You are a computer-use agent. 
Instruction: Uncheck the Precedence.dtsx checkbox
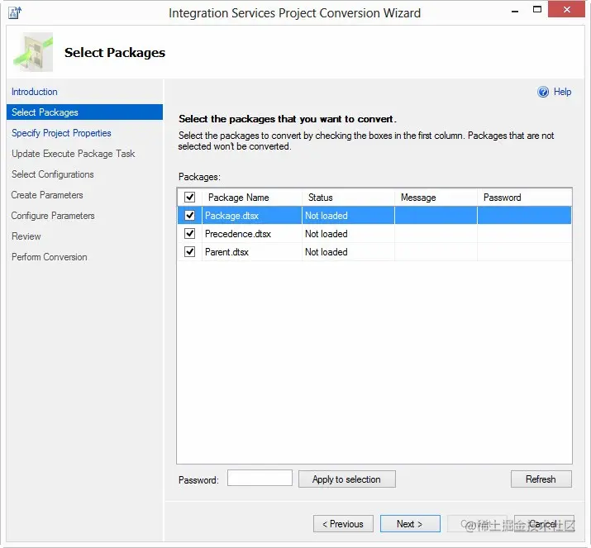pyautogui.click(x=189, y=233)
